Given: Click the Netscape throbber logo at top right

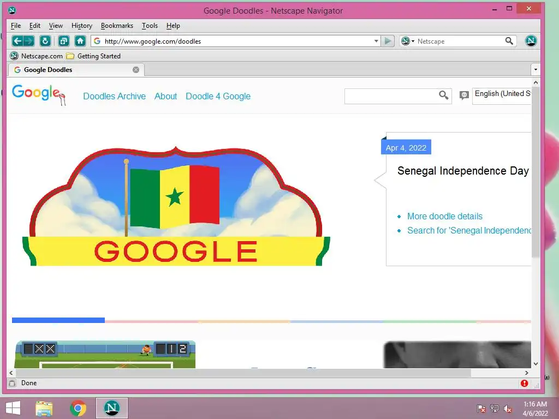Looking at the screenshot, I should pyautogui.click(x=531, y=40).
